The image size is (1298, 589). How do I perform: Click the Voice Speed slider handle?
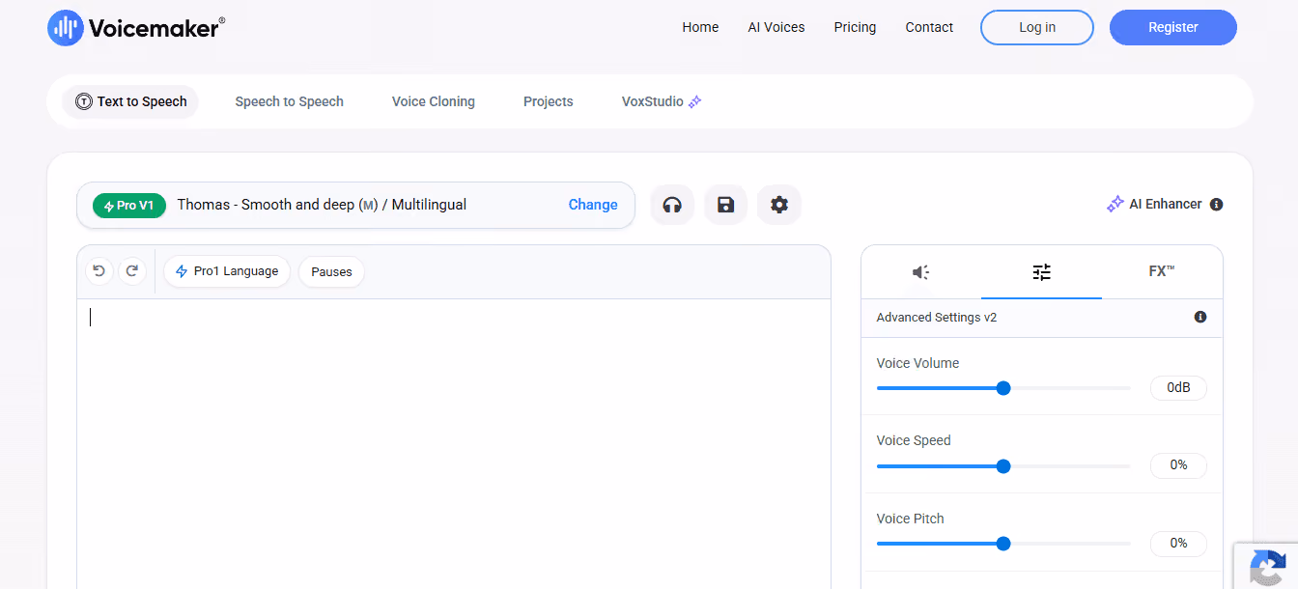1003,466
